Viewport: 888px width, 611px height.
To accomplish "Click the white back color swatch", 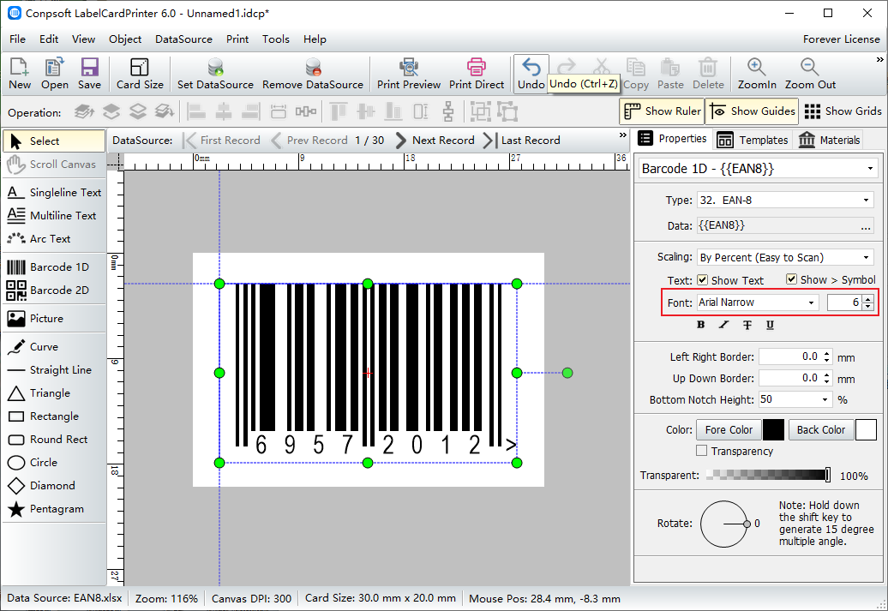I will coord(866,430).
